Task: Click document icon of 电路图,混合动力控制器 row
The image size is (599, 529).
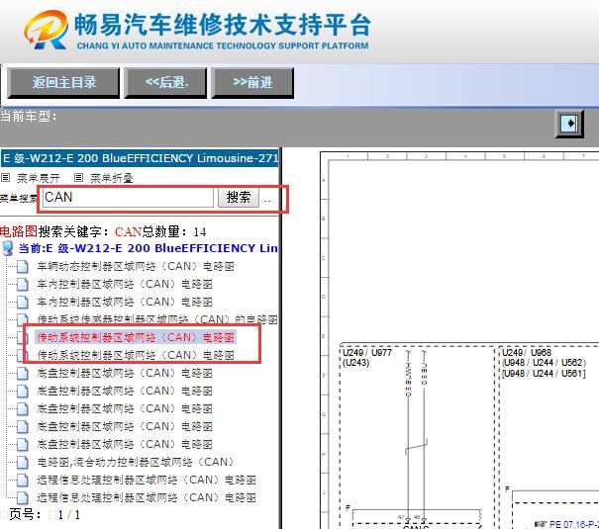Action: click(23, 462)
